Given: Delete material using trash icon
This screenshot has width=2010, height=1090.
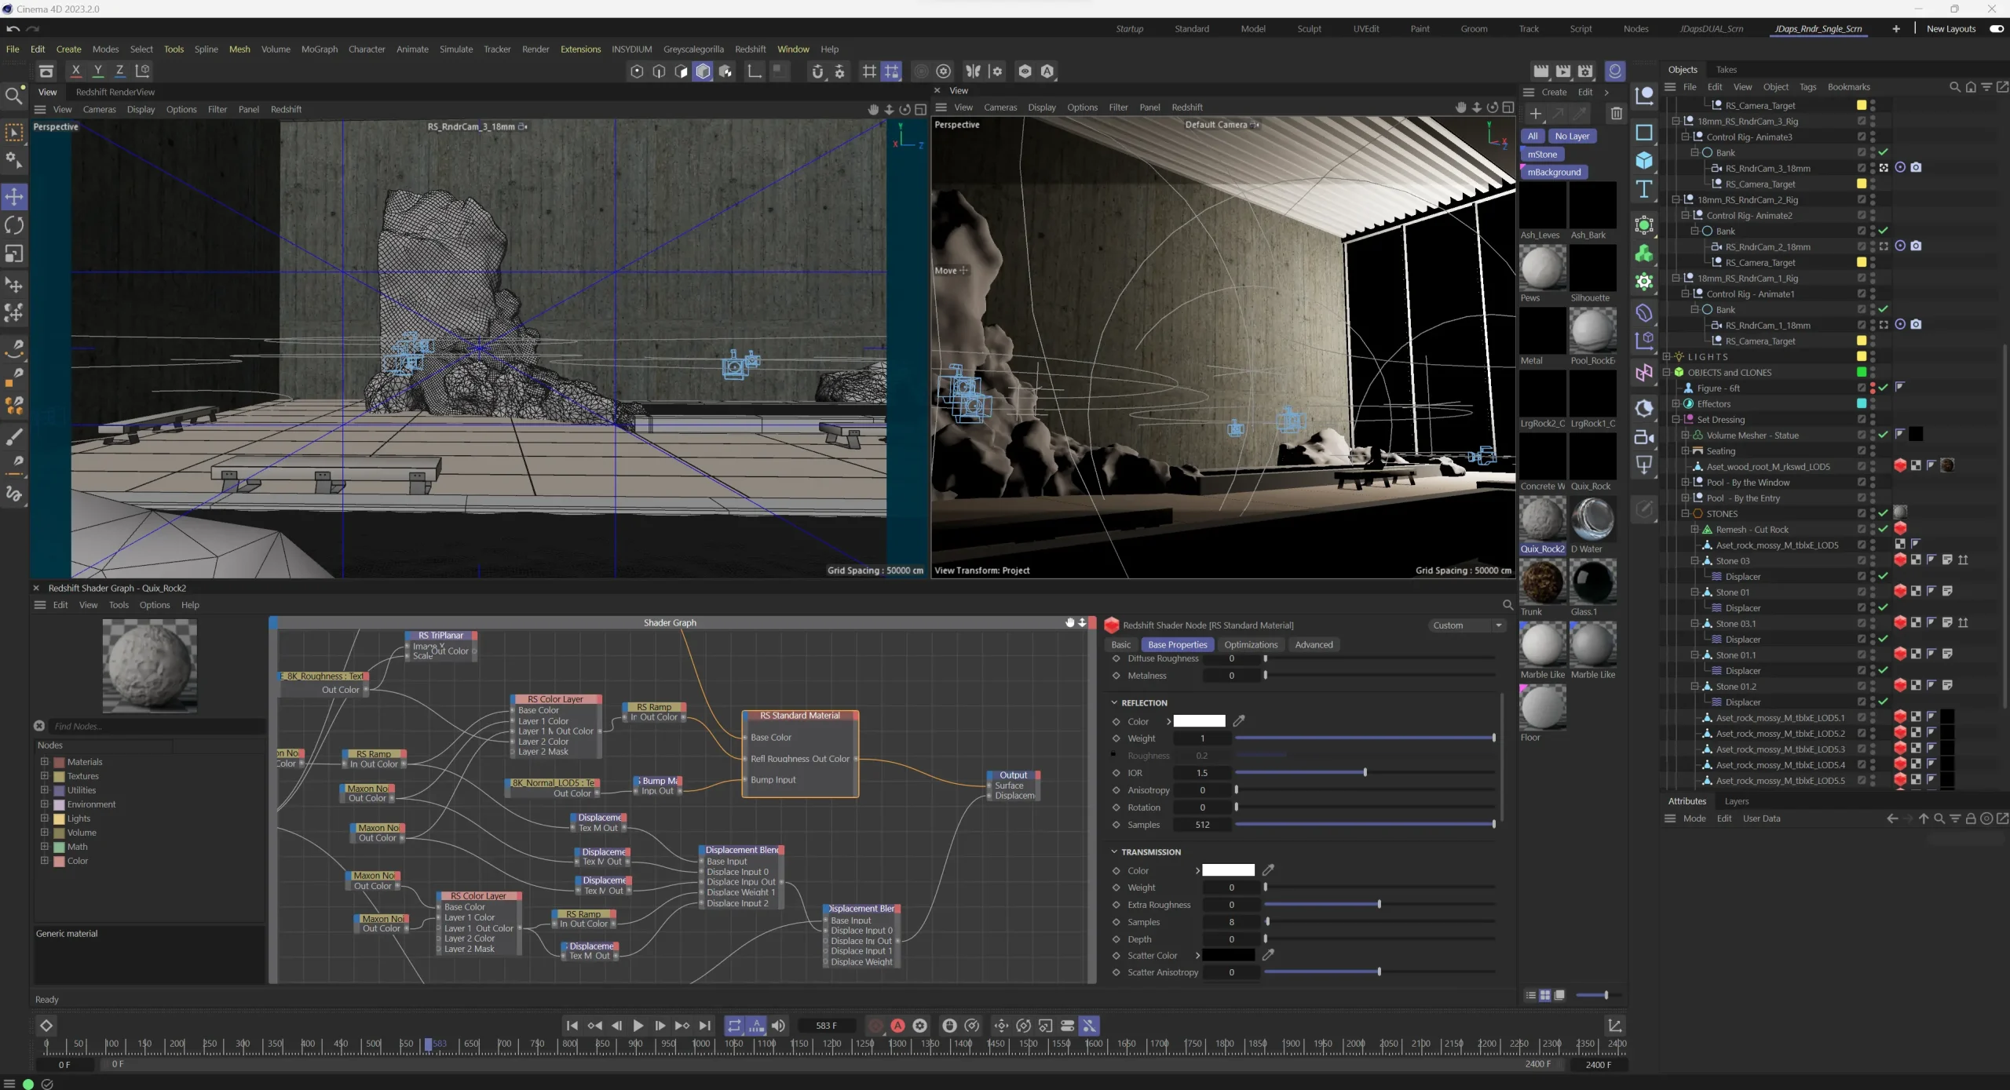Looking at the screenshot, I should click(x=1616, y=114).
